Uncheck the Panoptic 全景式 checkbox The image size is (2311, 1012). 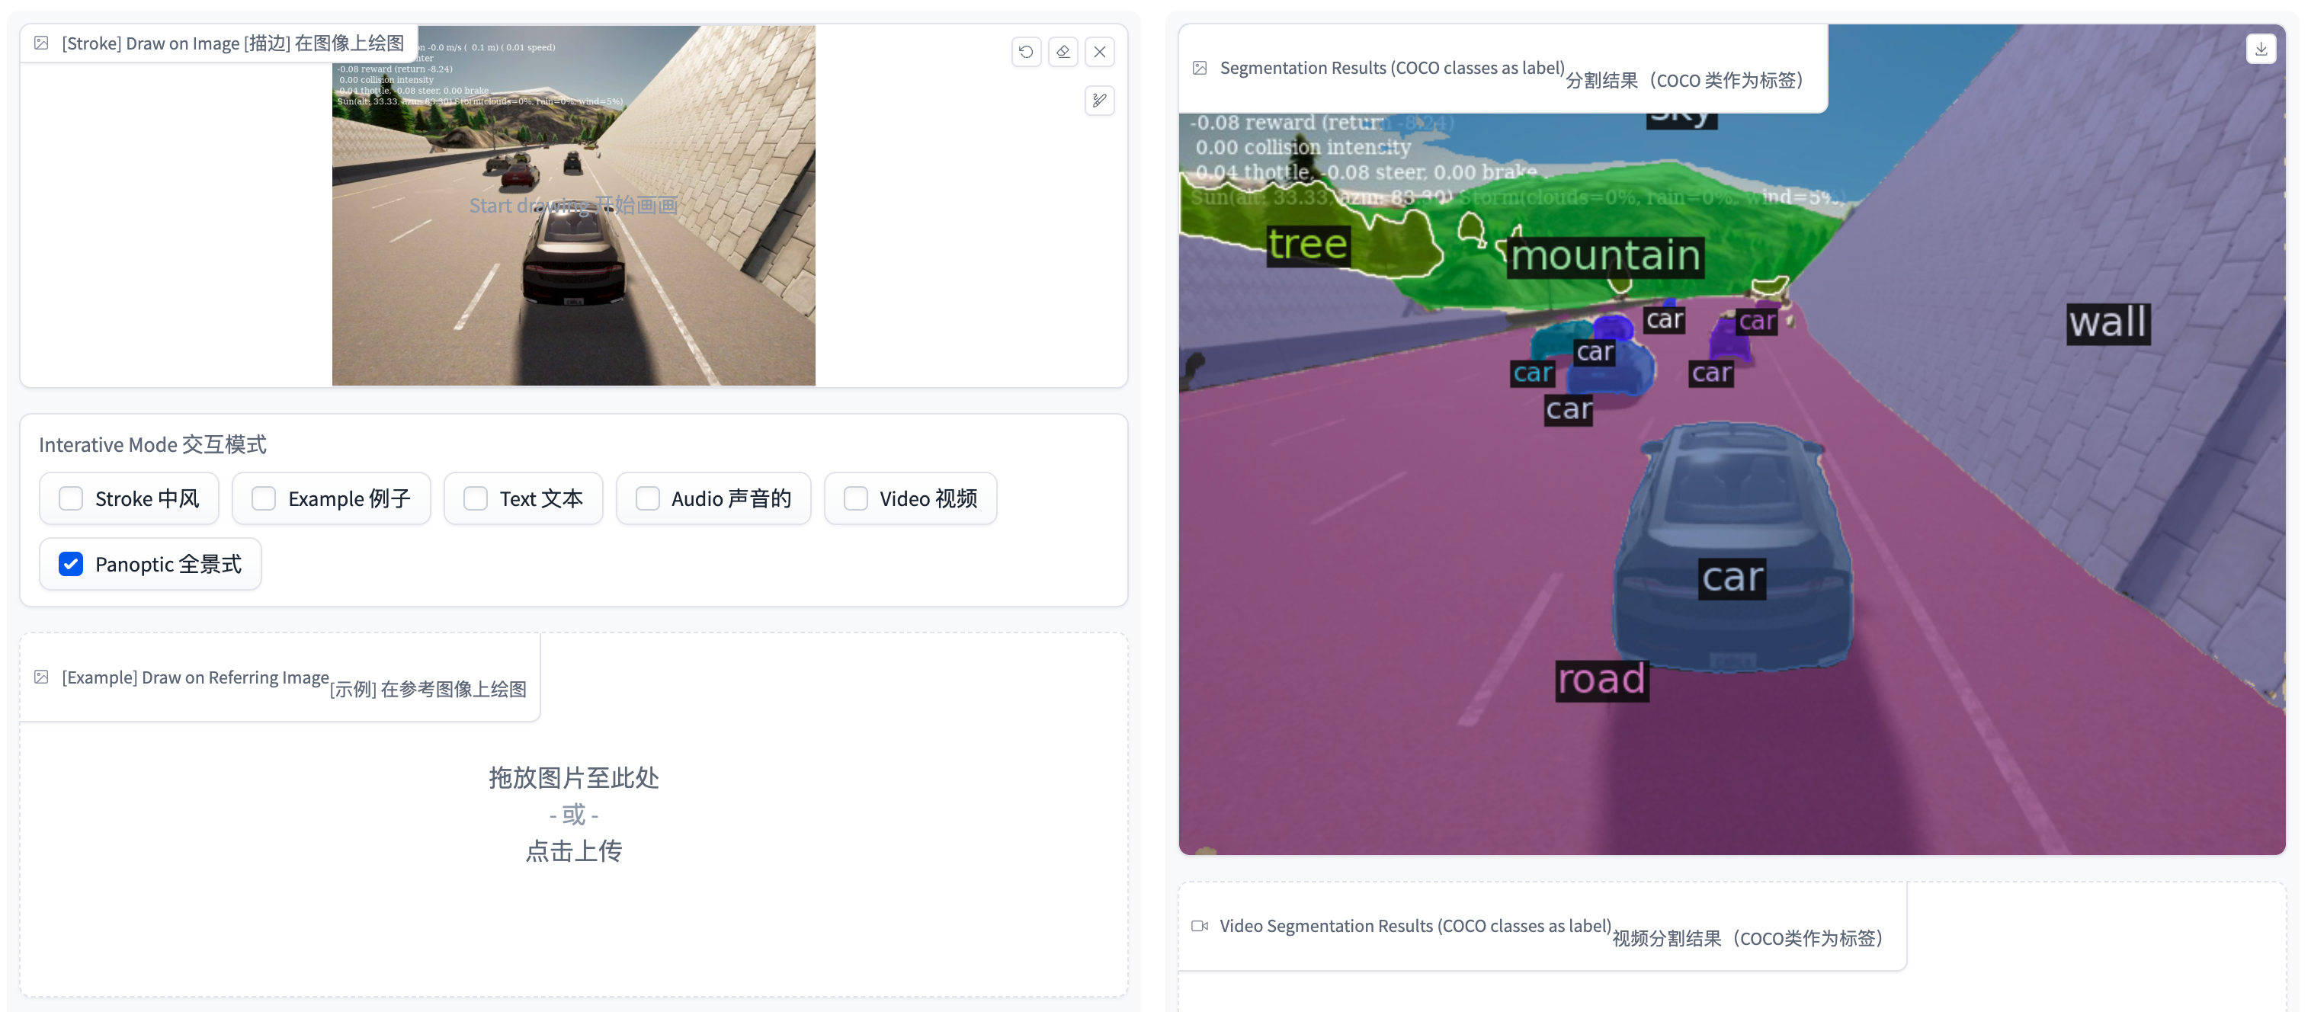(x=71, y=563)
